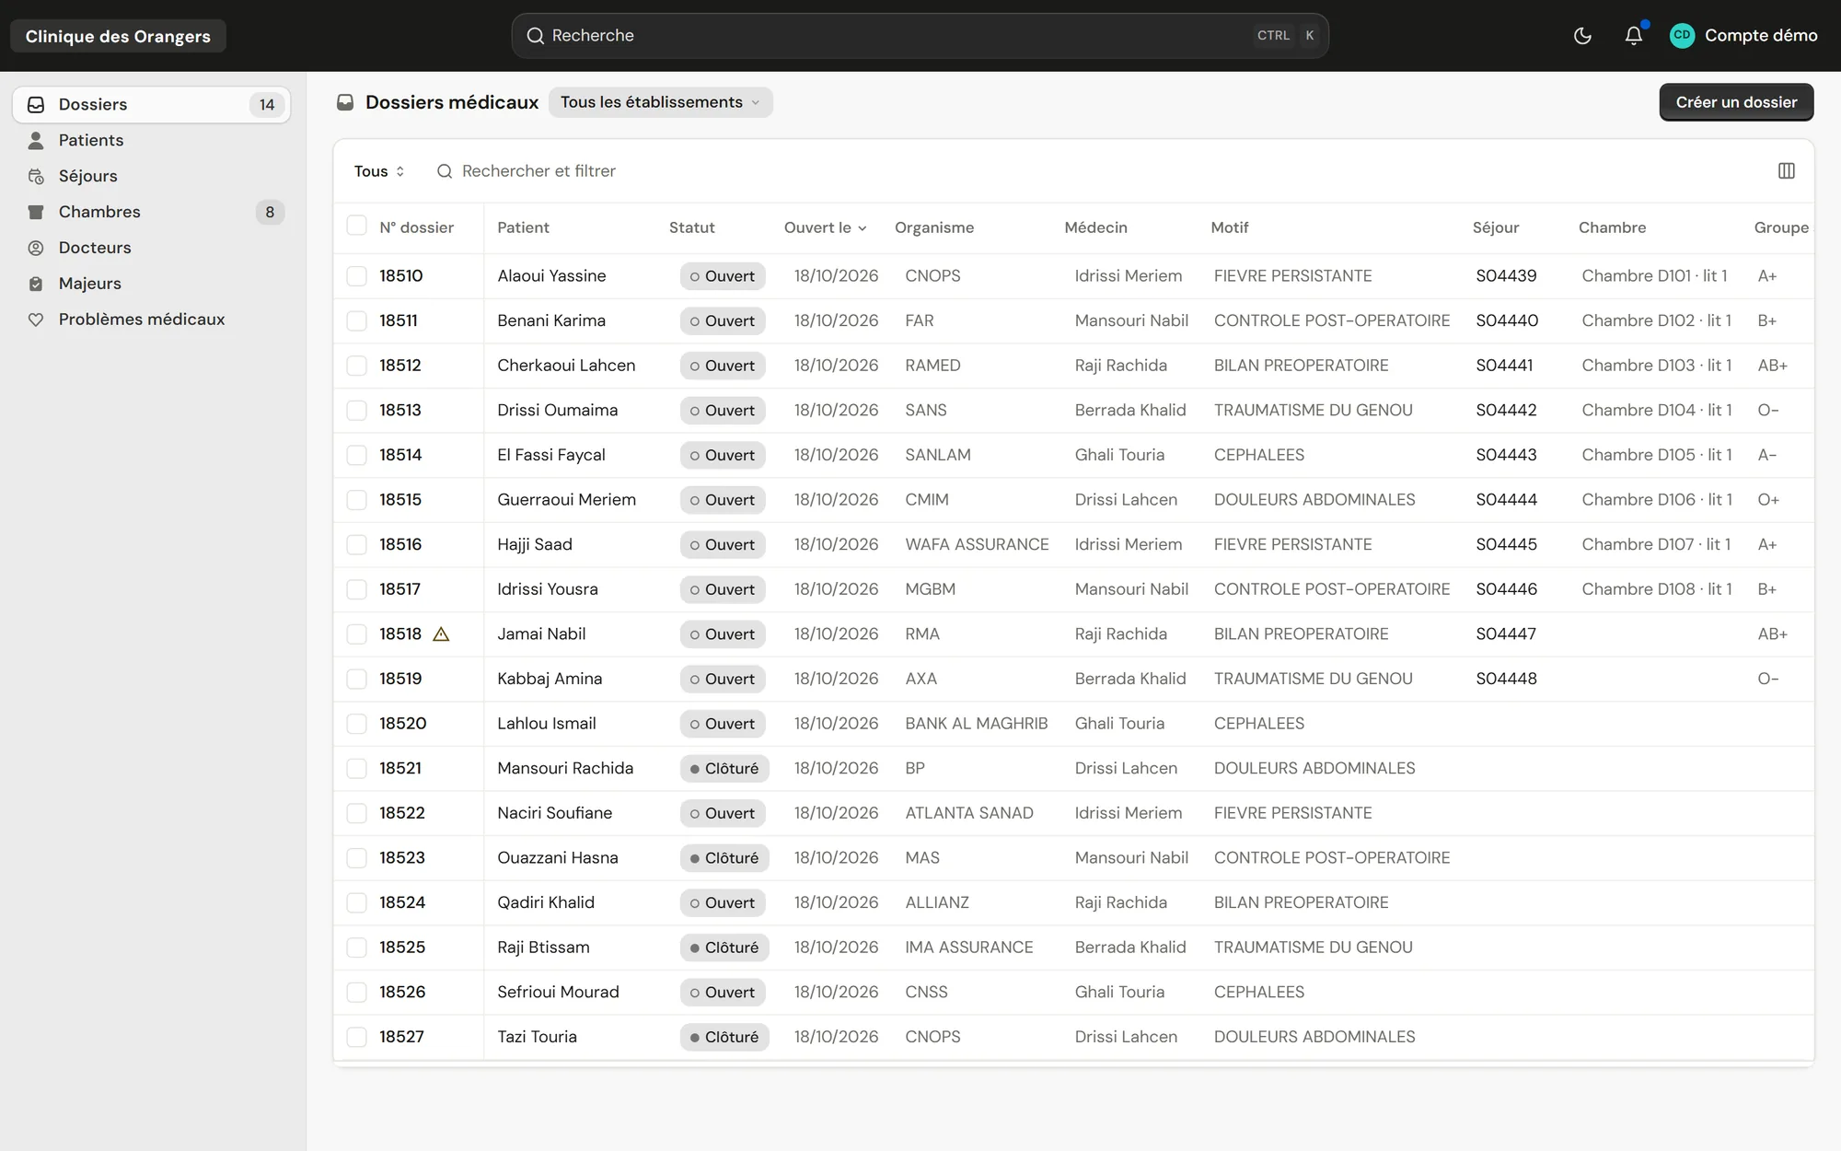Click the warning triangle on dossier 18518
This screenshot has height=1151, width=1841.
[441, 634]
